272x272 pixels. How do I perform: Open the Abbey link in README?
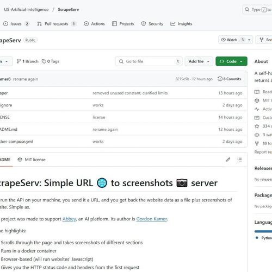(69, 219)
